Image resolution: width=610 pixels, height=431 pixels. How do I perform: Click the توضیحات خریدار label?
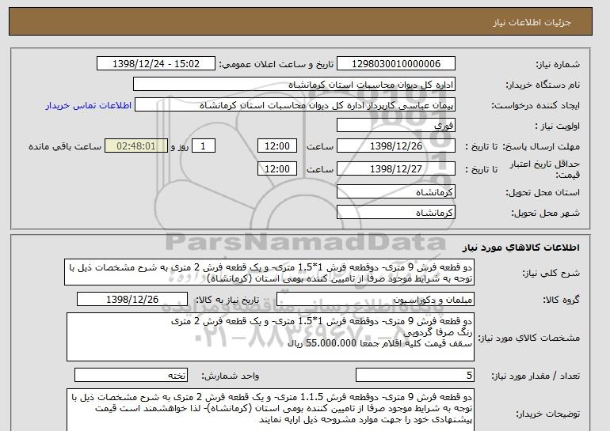(x=548, y=414)
